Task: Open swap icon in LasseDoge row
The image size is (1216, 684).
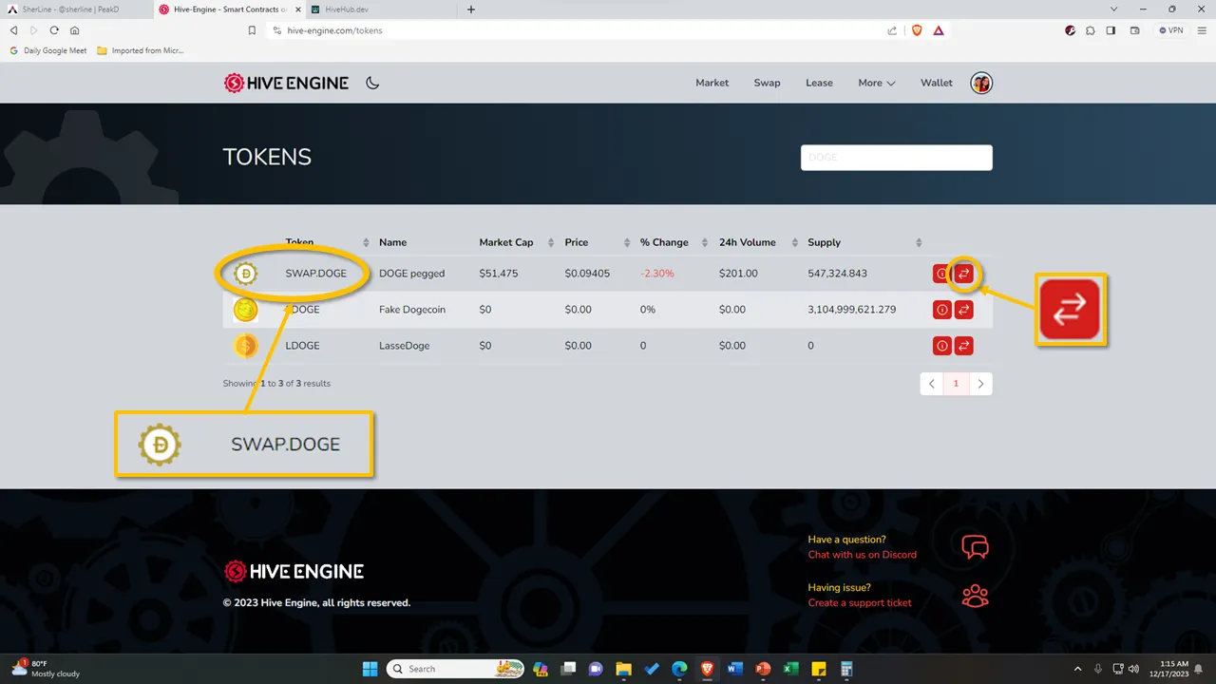Action: pos(963,346)
